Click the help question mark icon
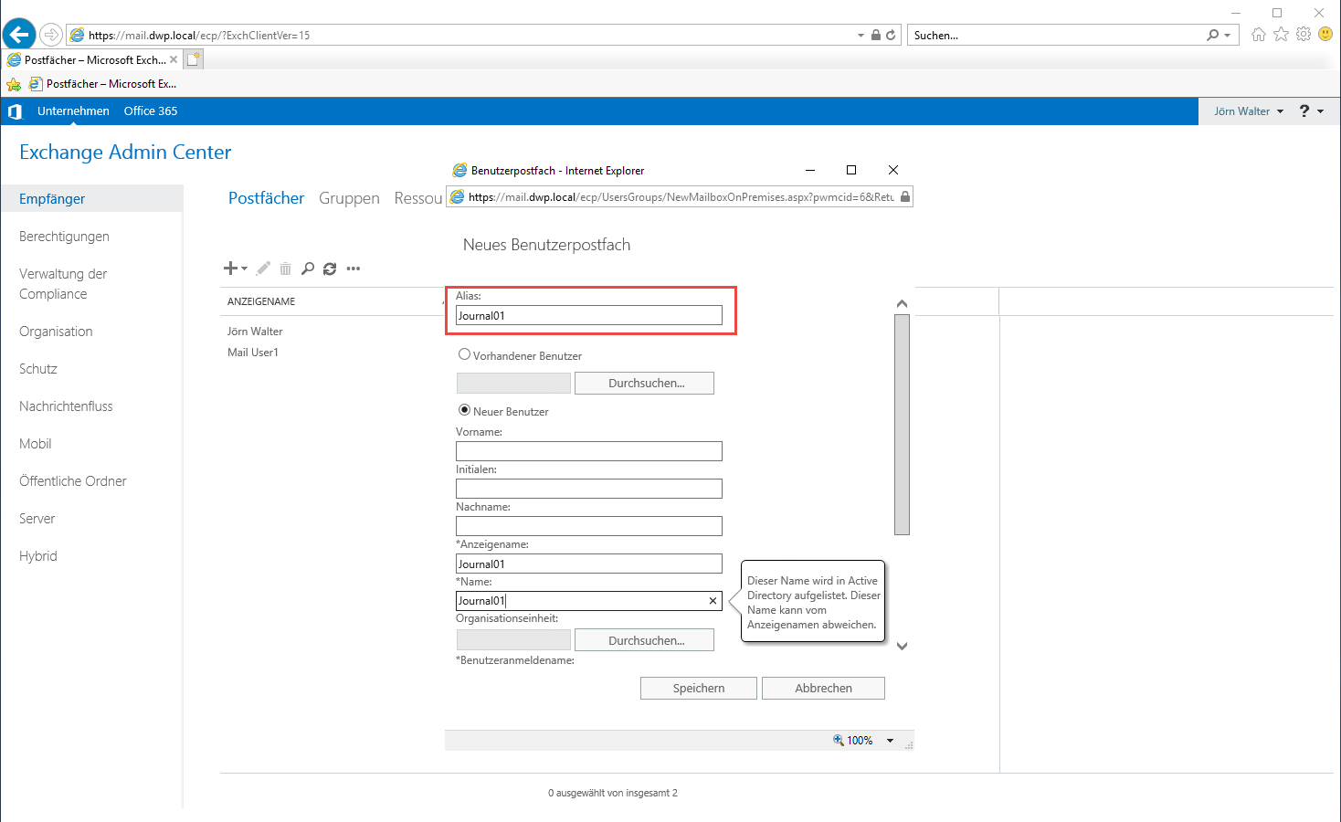This screenshot has height=822, width=1341. 1304,111
